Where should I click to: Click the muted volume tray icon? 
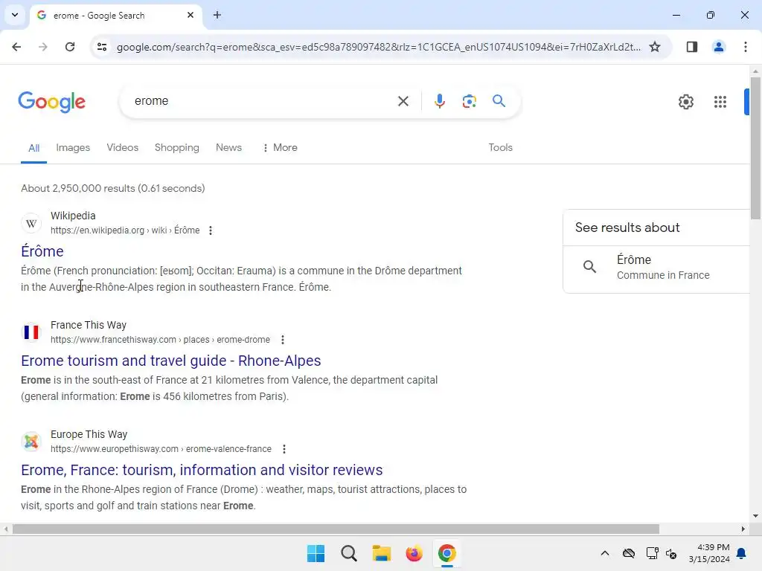point(671,553)
